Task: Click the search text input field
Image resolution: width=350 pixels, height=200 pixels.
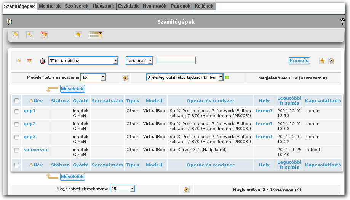Action: [x=177, y=61]
